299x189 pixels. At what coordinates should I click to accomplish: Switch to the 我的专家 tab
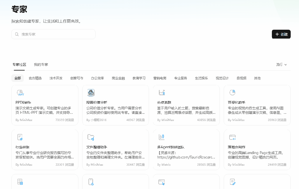coord(41,64)
